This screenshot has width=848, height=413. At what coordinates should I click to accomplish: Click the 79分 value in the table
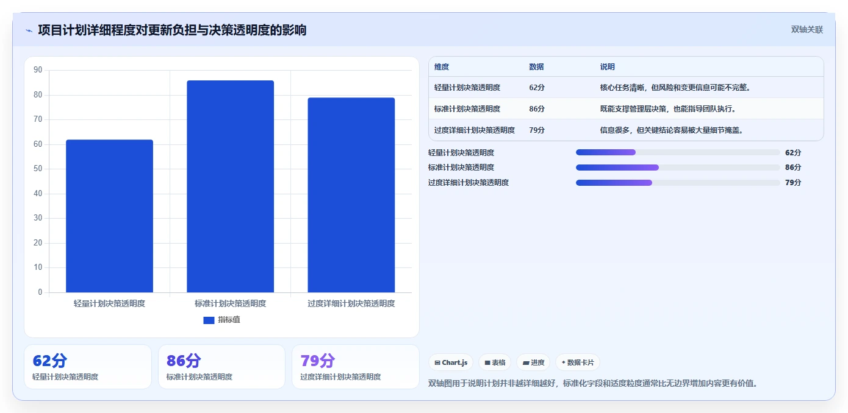click(x=537, y=130)
